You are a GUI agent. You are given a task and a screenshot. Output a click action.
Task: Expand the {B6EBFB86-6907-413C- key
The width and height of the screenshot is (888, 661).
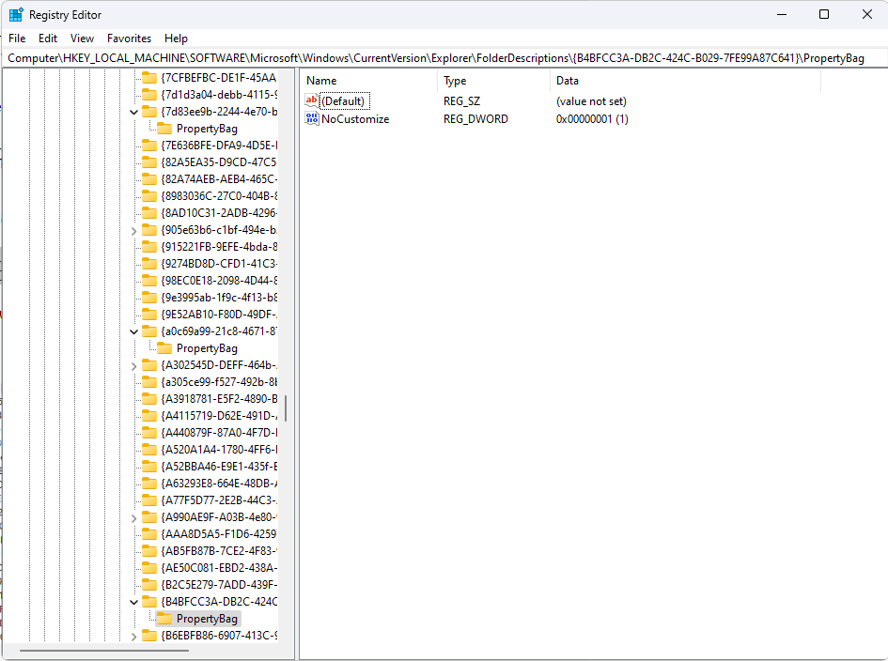[133, 636]
